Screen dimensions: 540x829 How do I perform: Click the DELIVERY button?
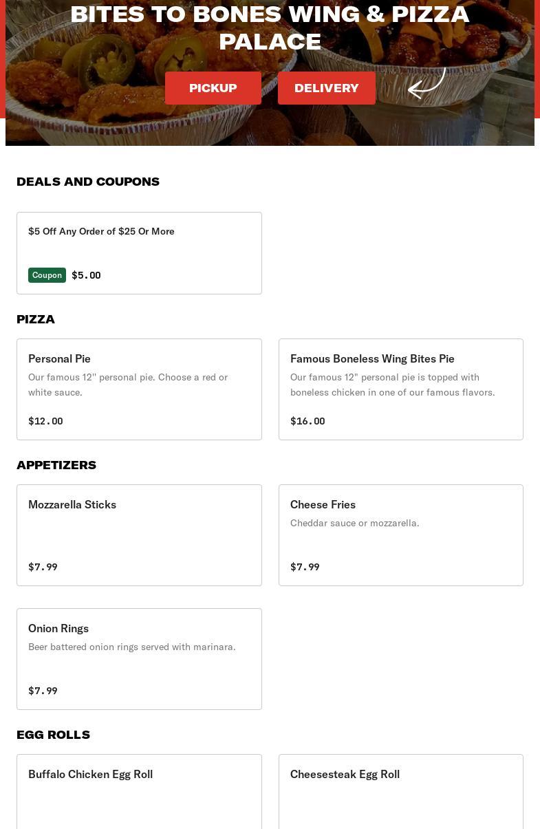tap(326, 88)
